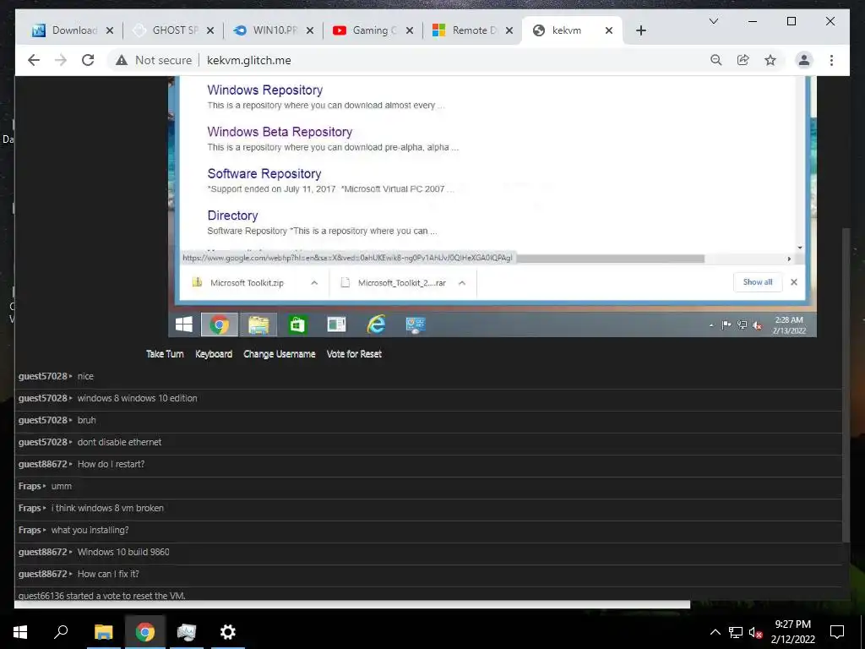Close the kekvm tab
865x649 pixels.
click(609, 30)
